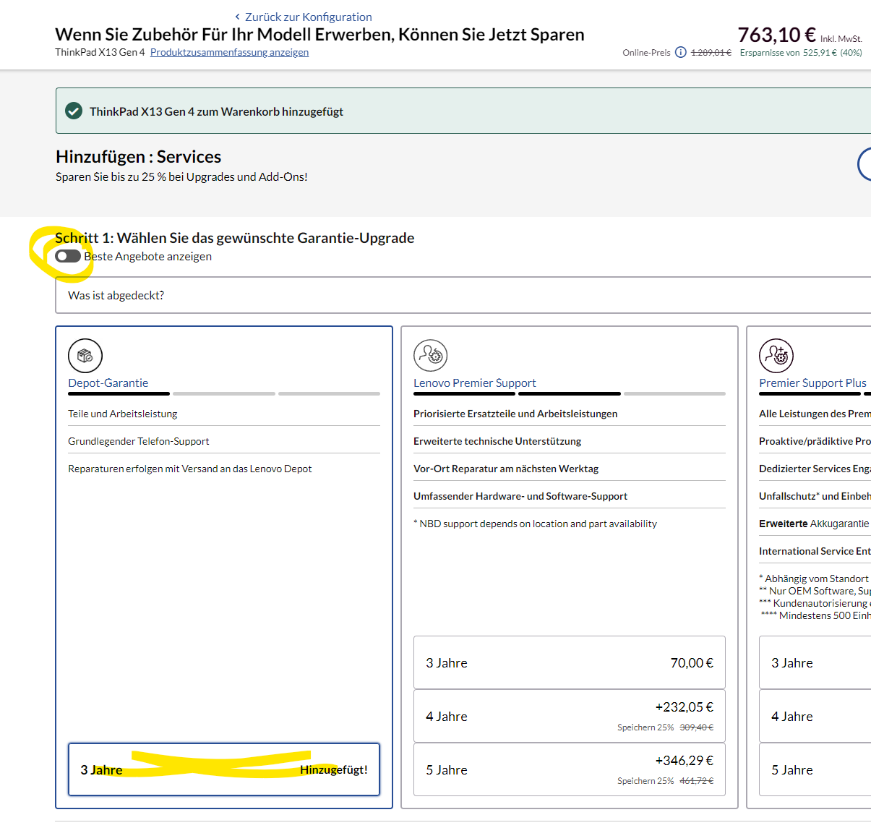871x828 pixels.
Task: Click the Premier Support Plus icon
Action: click(776, 356)
